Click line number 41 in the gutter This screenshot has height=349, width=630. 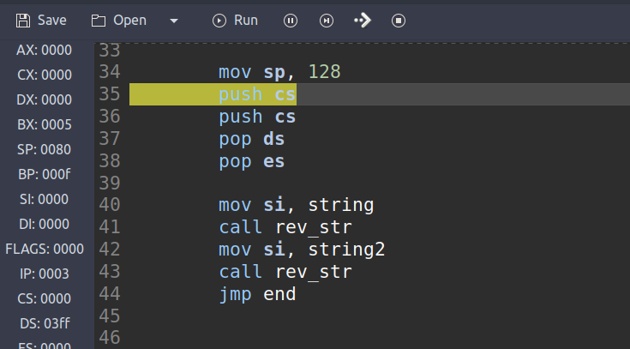point(110,227)
